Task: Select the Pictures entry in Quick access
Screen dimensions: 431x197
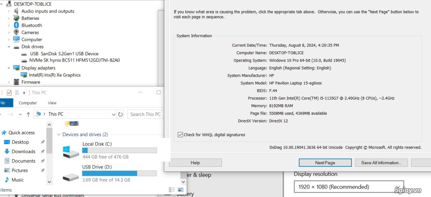Action: coord(19,170)
